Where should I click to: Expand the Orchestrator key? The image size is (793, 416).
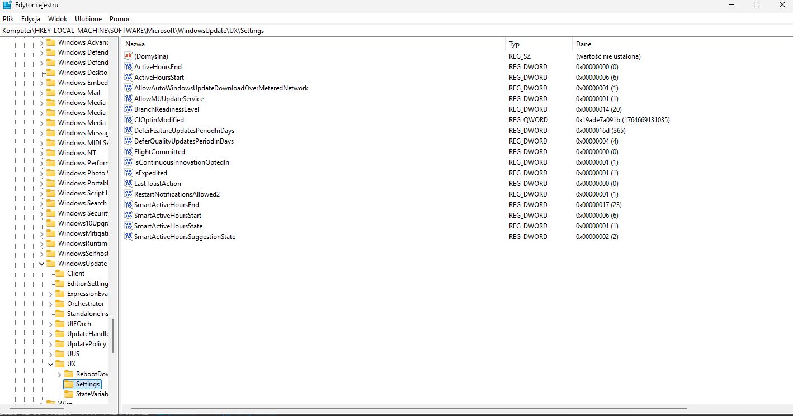pos(51,304)
